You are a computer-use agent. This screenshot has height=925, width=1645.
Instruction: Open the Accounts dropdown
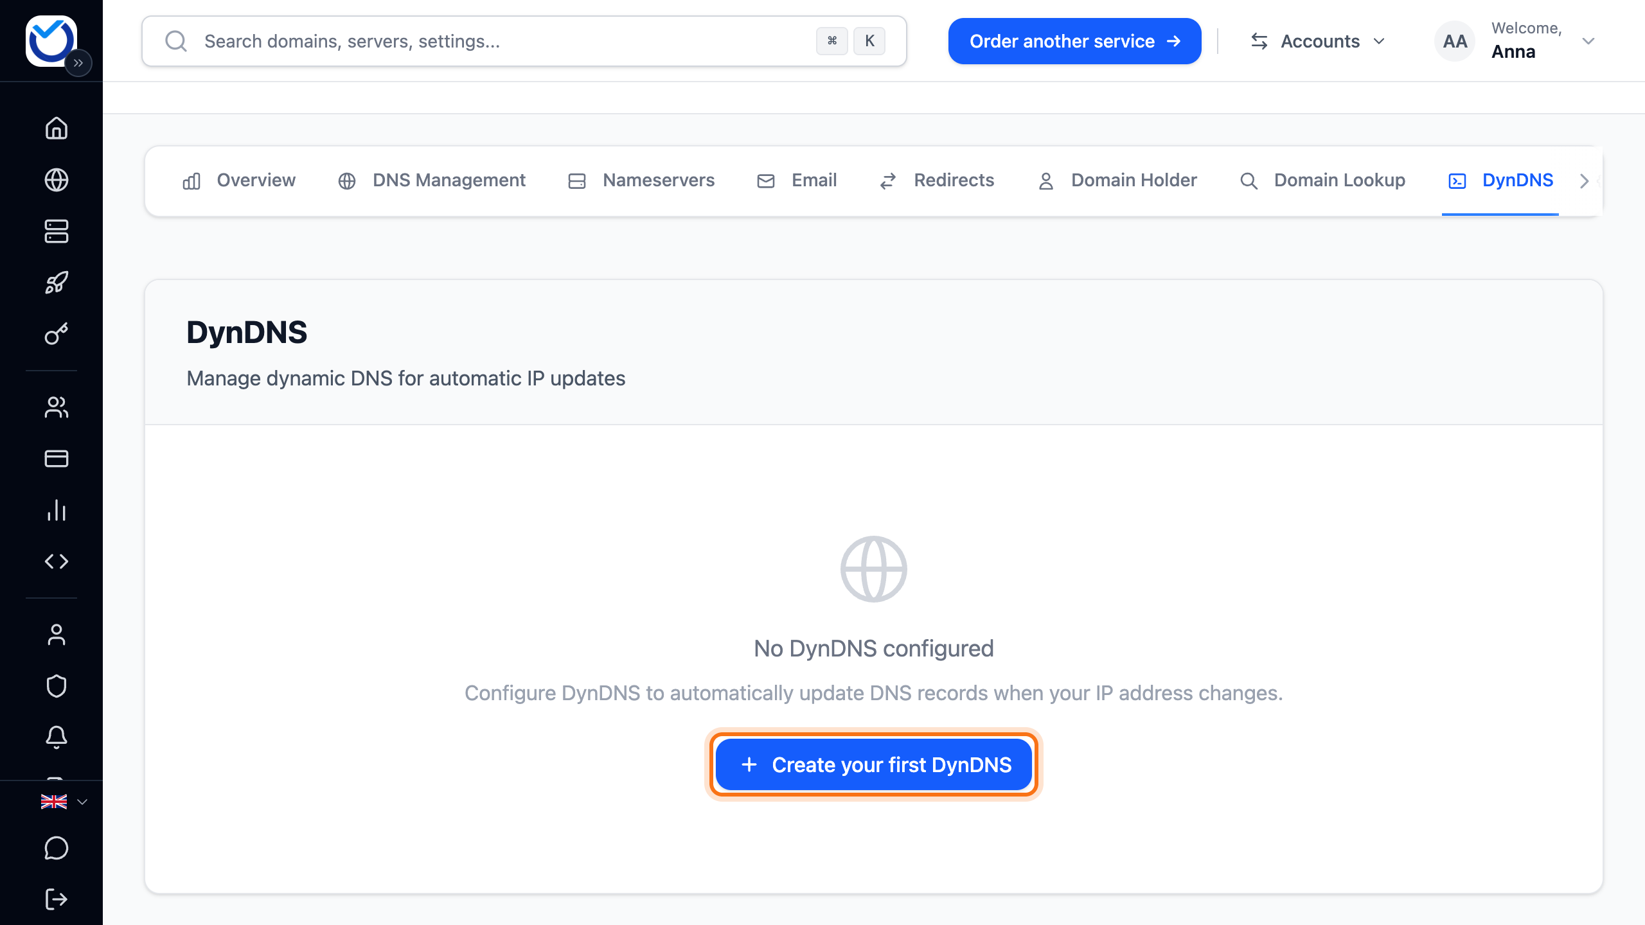[1318, 41]
